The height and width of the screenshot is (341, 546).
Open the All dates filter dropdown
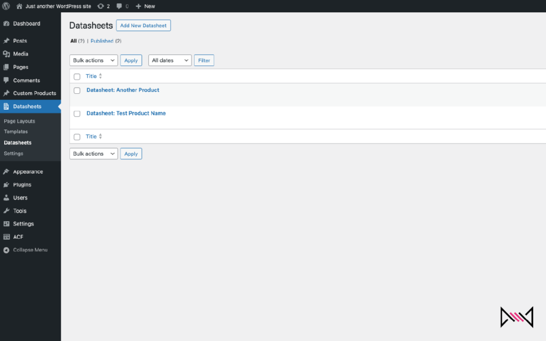pos(170,60)
